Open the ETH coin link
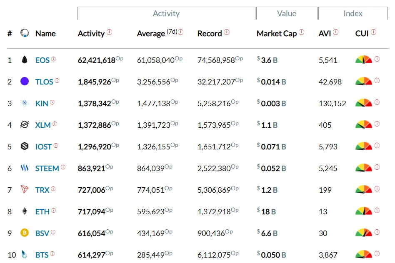 point(42,212)
